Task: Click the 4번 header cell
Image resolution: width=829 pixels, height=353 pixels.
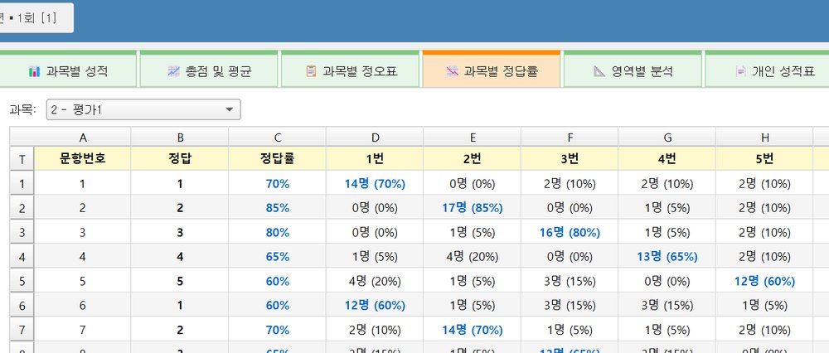Action: coord(667,159)
